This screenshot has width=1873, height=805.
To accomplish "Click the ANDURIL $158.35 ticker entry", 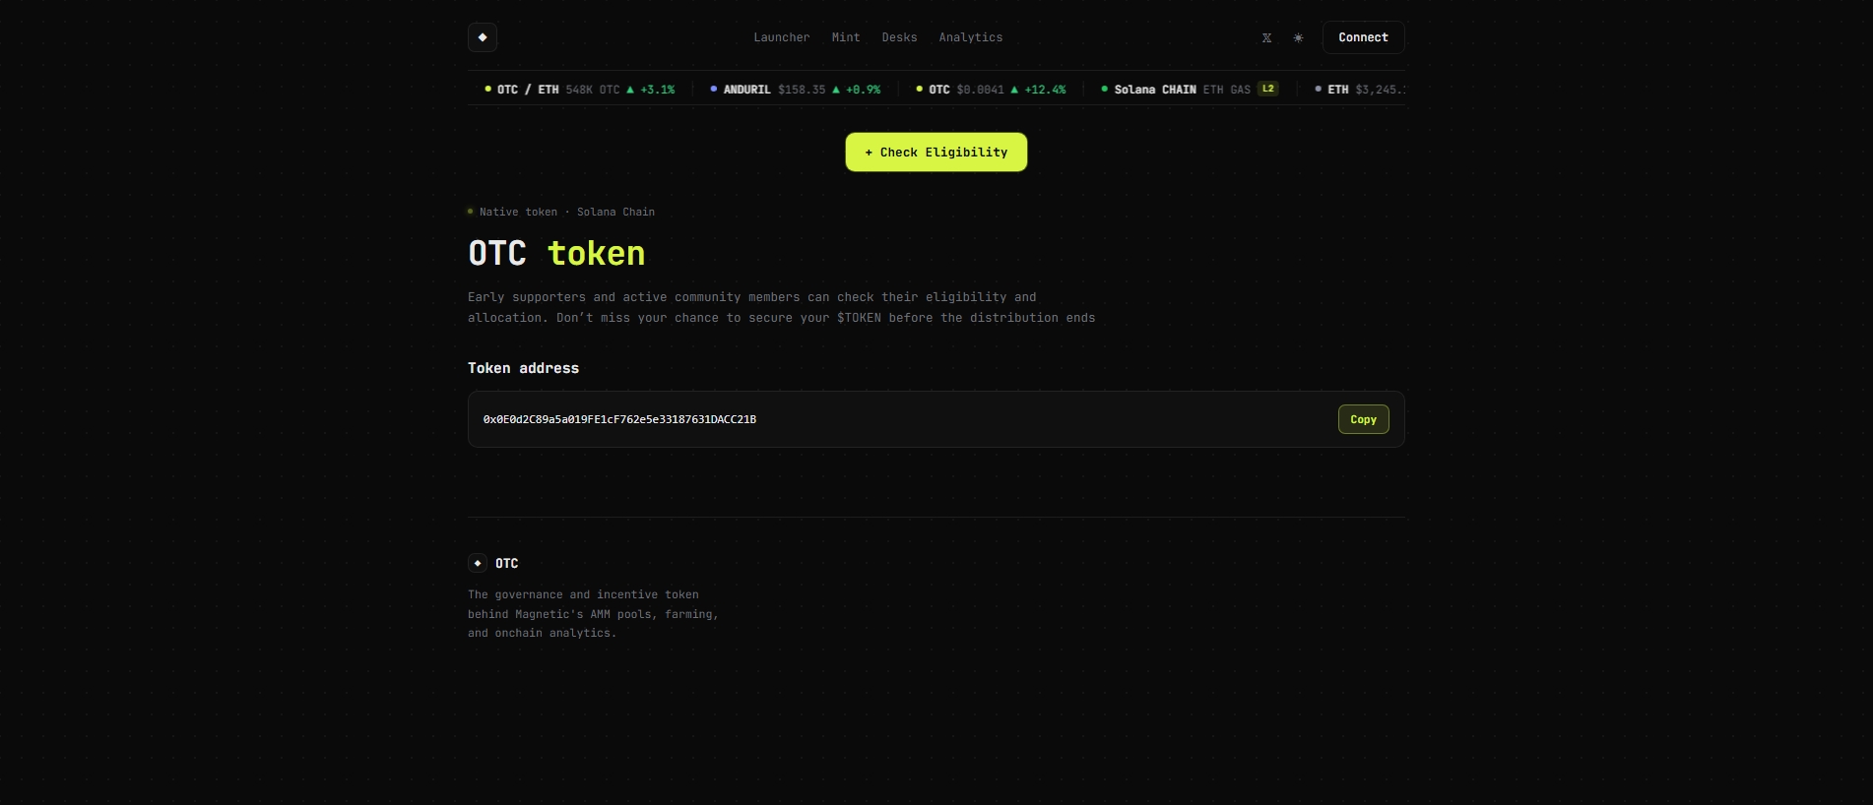I will tap(796, 90).
